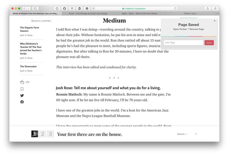Switch to the 'Words of Wisdom' tab
The height and width of the screenshot is (155, 229).
click(x=35, y=13)
